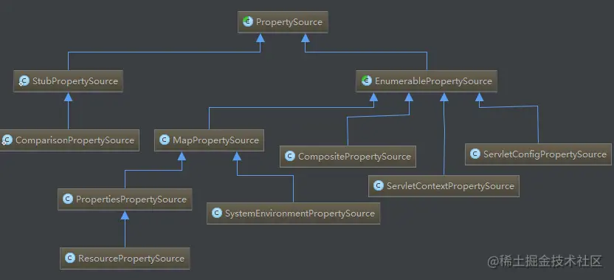Click the CompositePropertySource class icon
This screenshot has width=614, height=280.
pyautogui.click(x=290, y=156)
